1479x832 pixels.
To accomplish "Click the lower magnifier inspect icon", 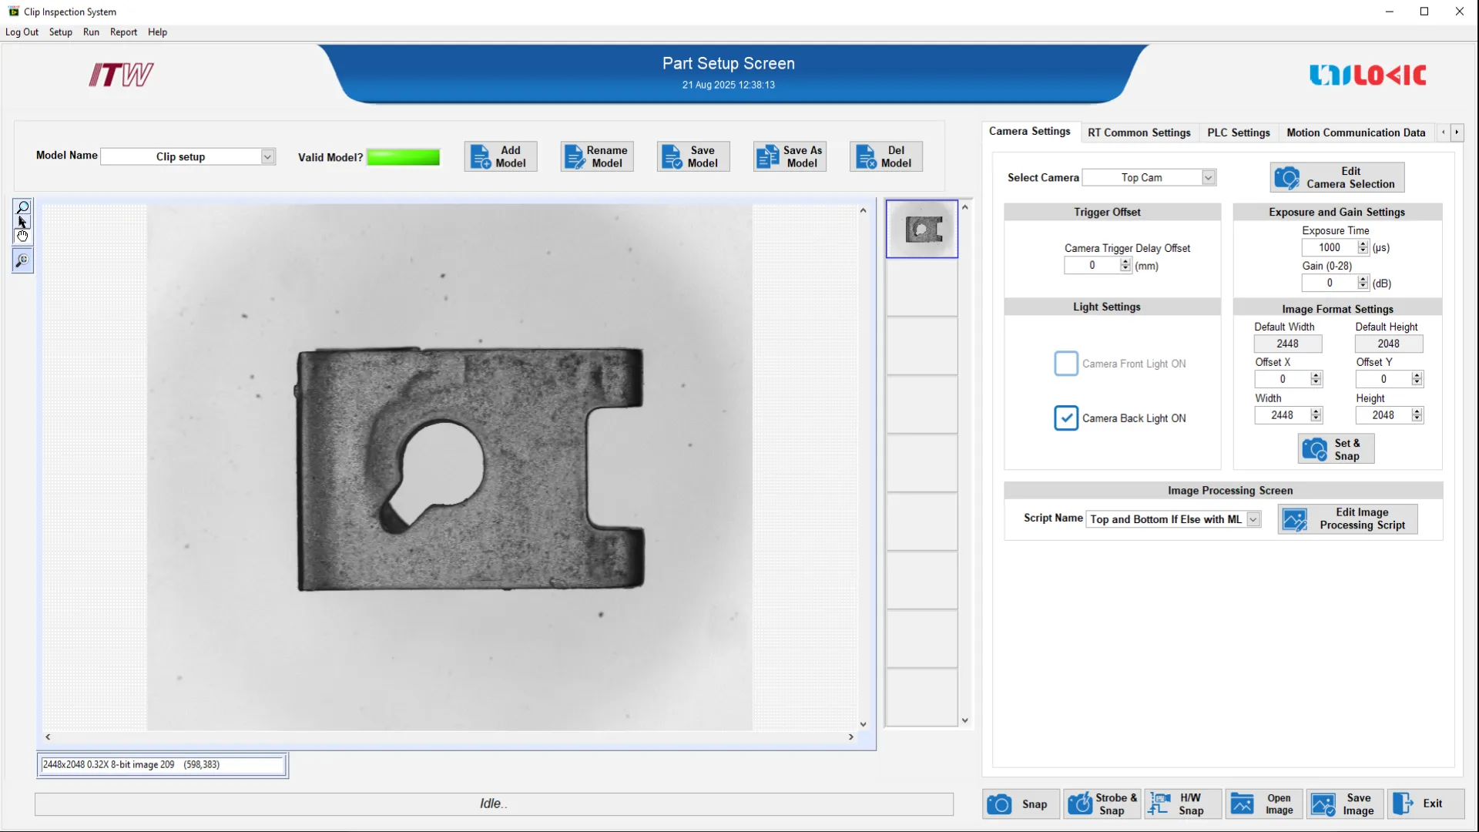I will coord(22,261).
